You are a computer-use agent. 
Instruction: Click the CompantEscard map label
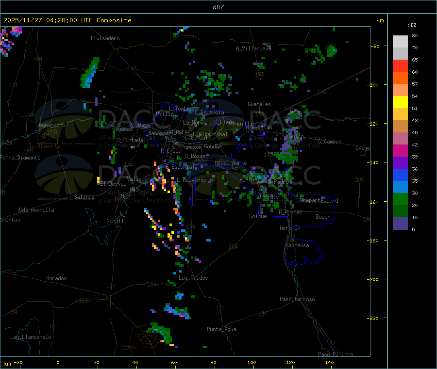(x=319, y=200)
